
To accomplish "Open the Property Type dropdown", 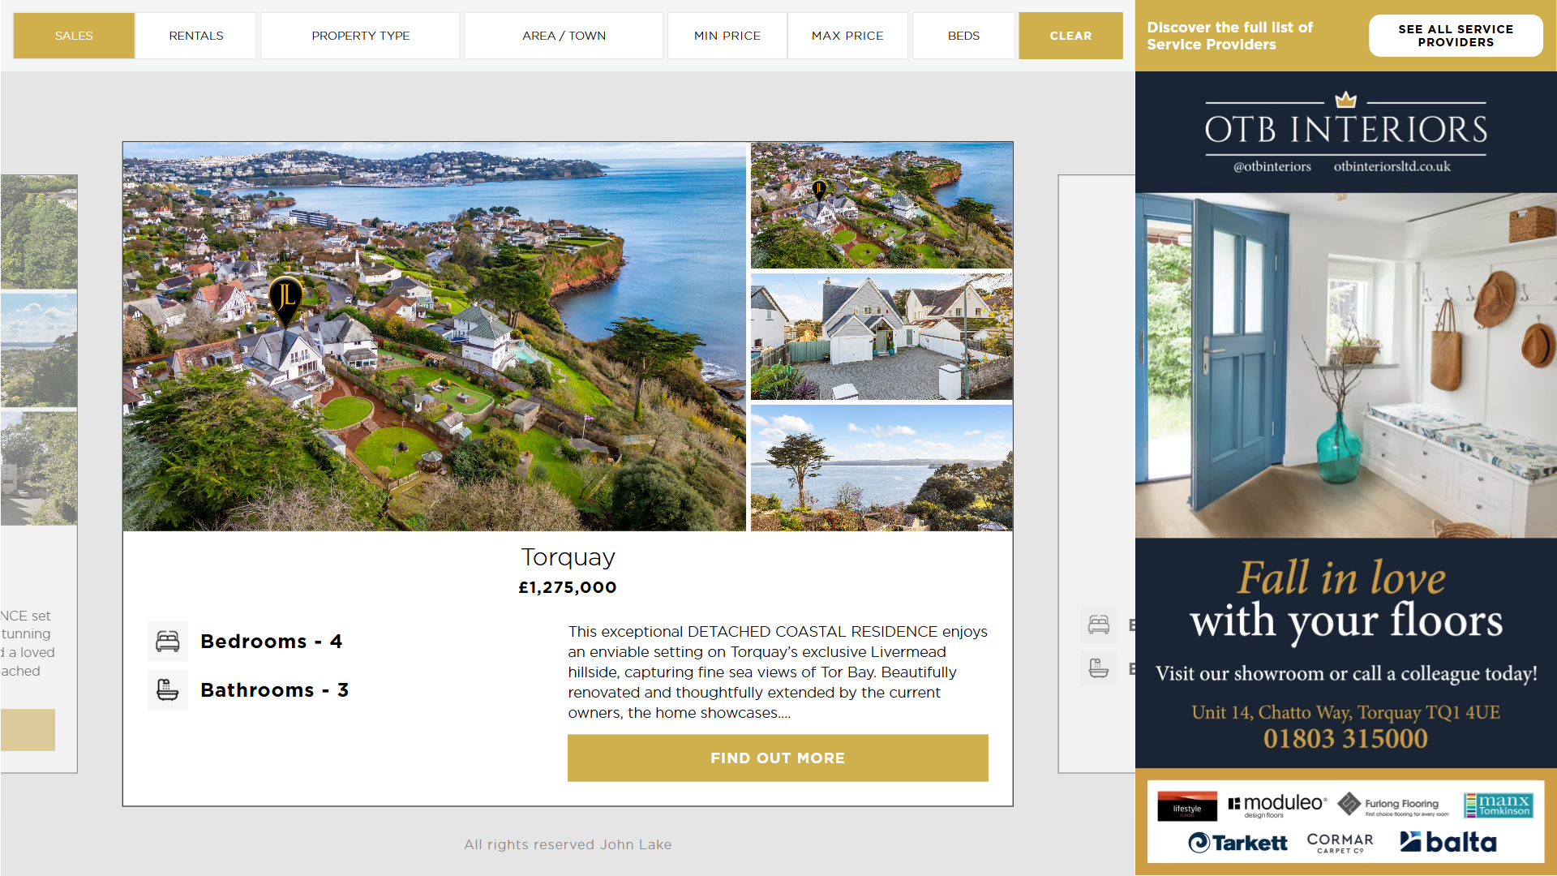I will (x=361, y=36).
